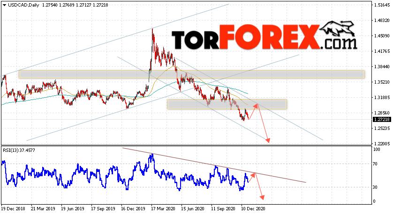Click the 1.45090 price axis label
The width and height of the screenshot is (393, 214).
tap(382, 36)
